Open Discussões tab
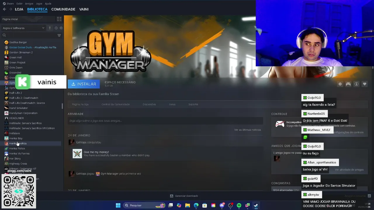Screen dimensions: 374x210 [x=149, y=104]
